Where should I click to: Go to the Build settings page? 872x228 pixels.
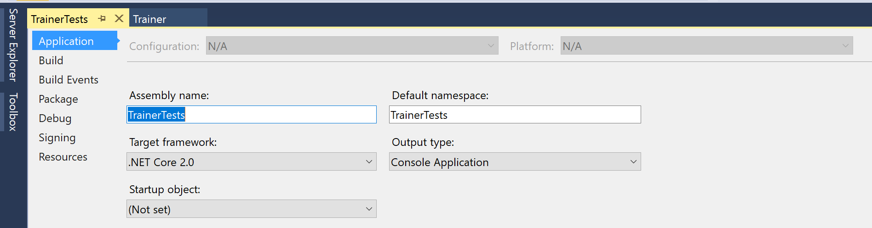[51, 61]
